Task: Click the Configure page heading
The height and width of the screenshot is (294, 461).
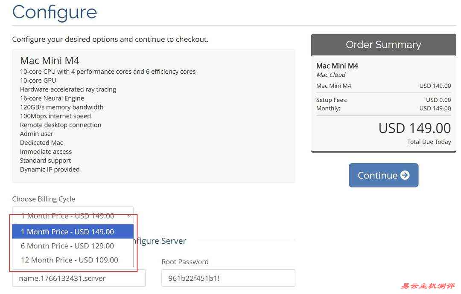Action: tap(55, 12)
